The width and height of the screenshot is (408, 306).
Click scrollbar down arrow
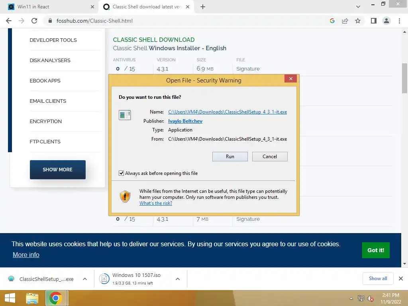pyautogui.click(x=404, y=264)
